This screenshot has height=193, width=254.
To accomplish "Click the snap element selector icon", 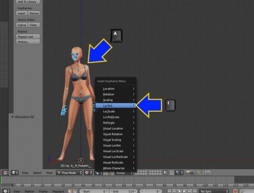I will (179, 173).
